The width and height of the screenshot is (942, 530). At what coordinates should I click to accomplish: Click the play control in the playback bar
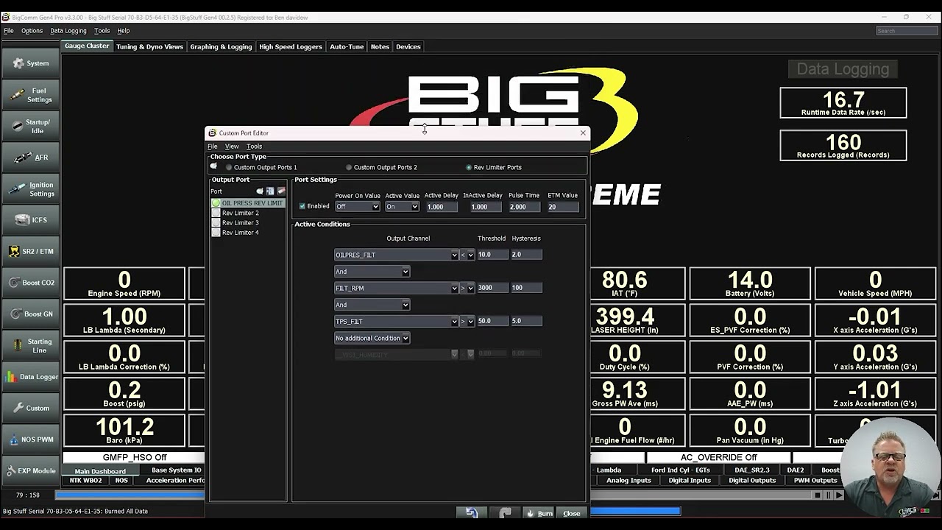839,495
